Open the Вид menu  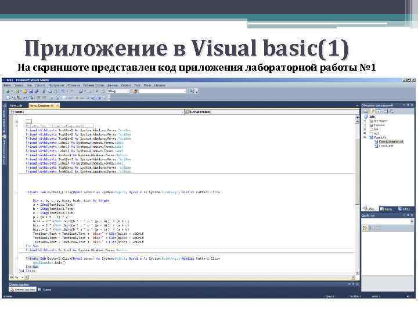(x=30, y=85)
